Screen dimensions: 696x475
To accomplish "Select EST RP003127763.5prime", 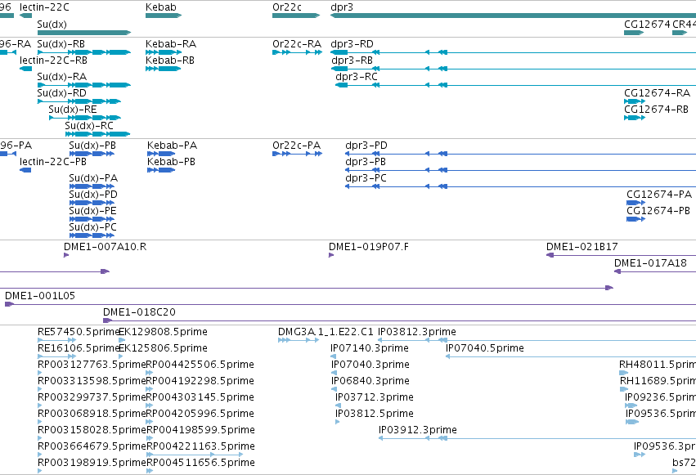I will click(x=40, y=373).
